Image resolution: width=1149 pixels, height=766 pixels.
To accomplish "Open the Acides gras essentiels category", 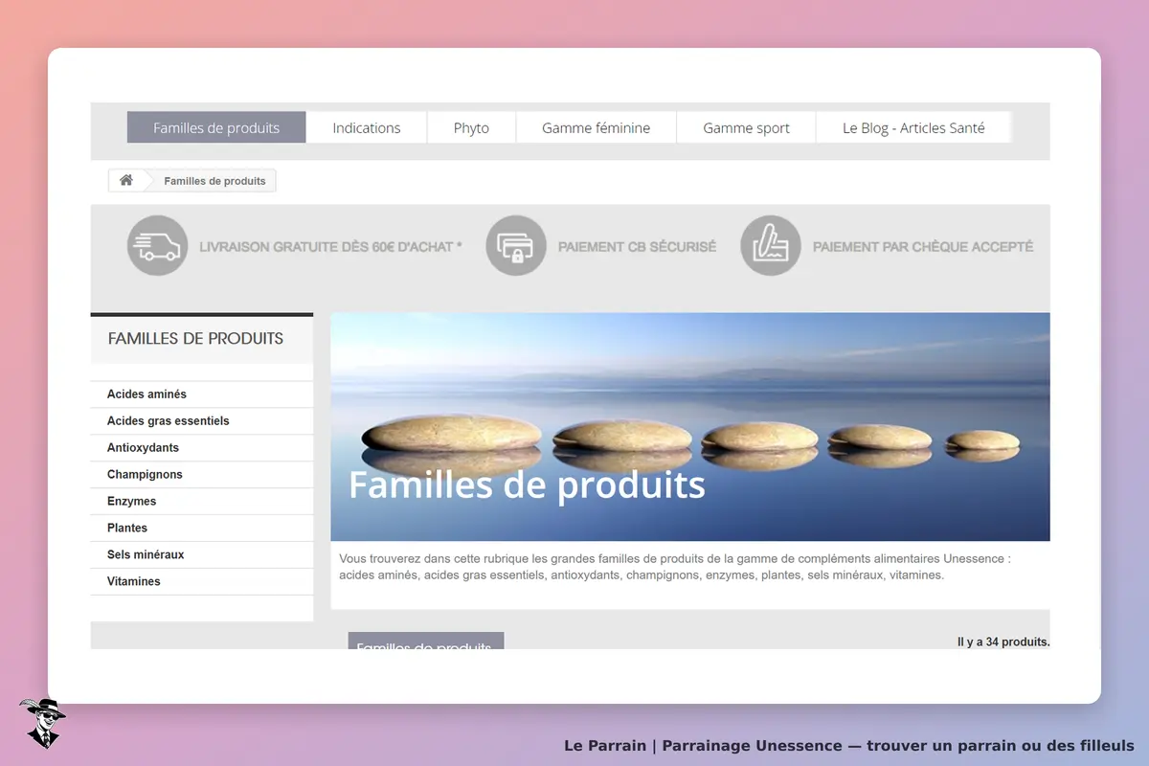I will click(x=202, y=421).
